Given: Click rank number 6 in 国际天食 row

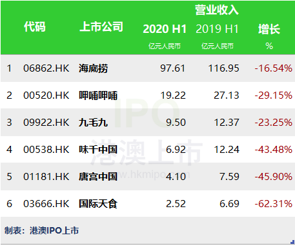Looking at the screenshot, I should coord(9,204).
